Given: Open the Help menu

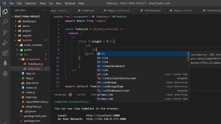Looking at the screenshot, I should [81, 3].
